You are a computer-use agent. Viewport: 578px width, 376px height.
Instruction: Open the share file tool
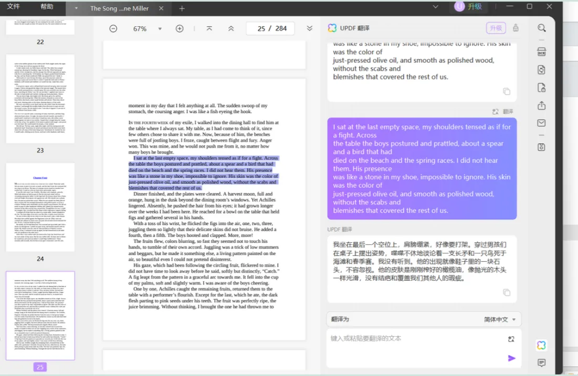[541, 106]
